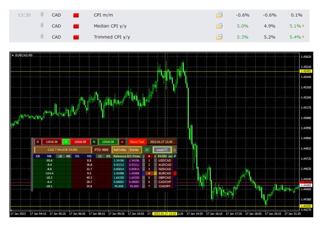The image size is (323, 227).
Task: Click the D button in the trading panel
Action: point(38,142)
